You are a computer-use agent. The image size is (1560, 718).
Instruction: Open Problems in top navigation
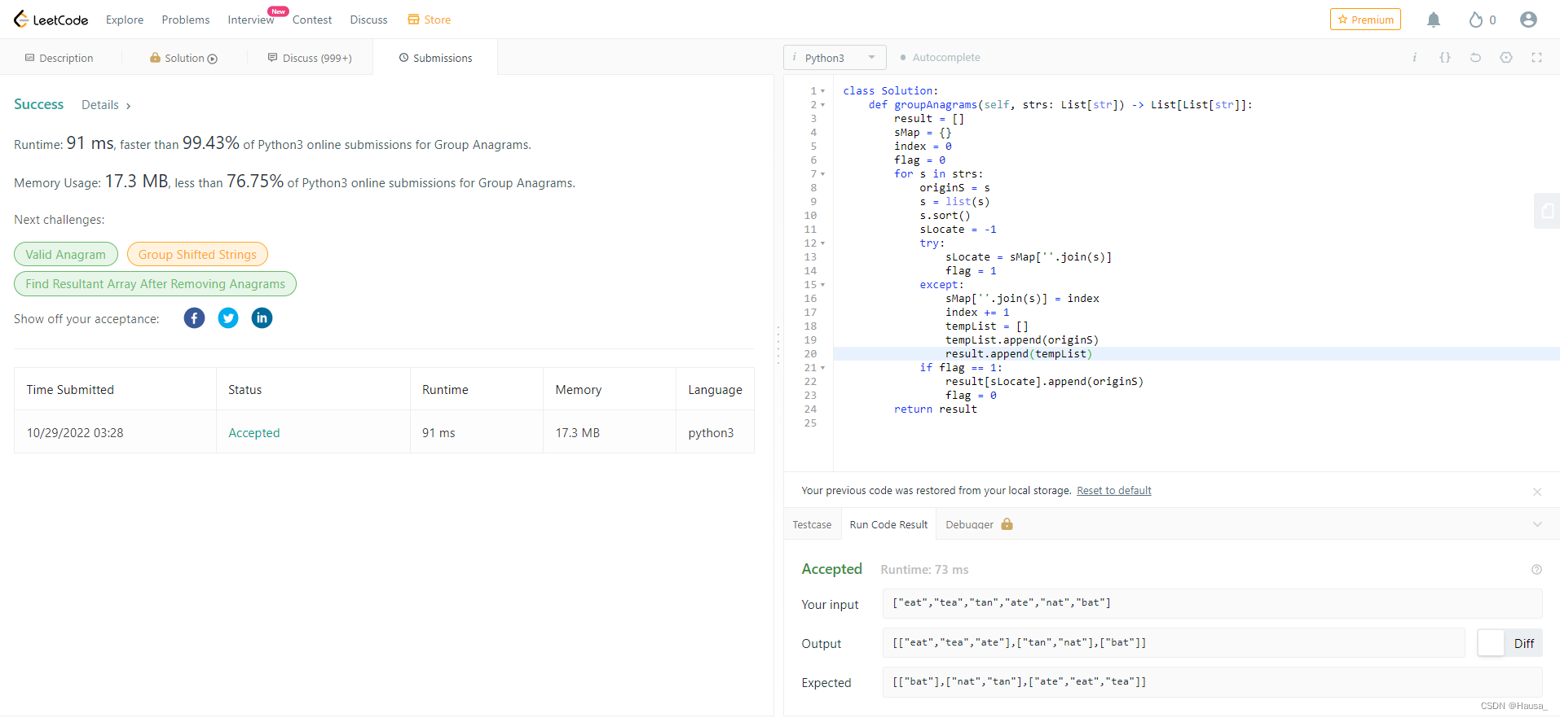186,20
